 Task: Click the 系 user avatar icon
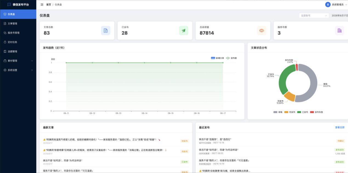point(328,5)
